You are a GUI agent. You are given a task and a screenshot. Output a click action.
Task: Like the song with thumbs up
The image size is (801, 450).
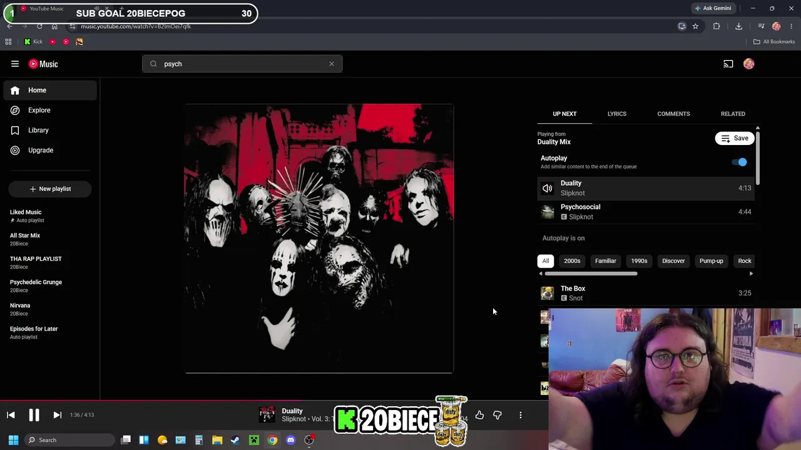[479, 415]
